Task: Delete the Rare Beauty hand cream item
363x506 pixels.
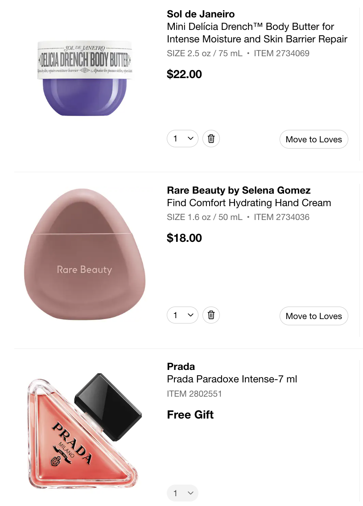Action: coord(211,315)
